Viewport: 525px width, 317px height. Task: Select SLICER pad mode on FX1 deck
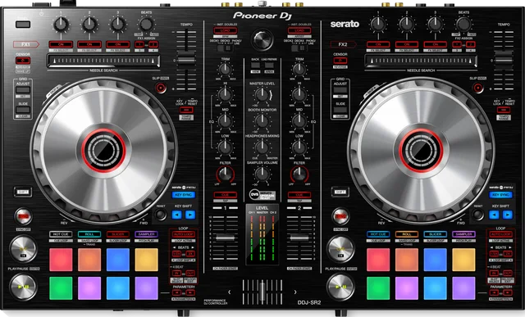coord(118,234)
